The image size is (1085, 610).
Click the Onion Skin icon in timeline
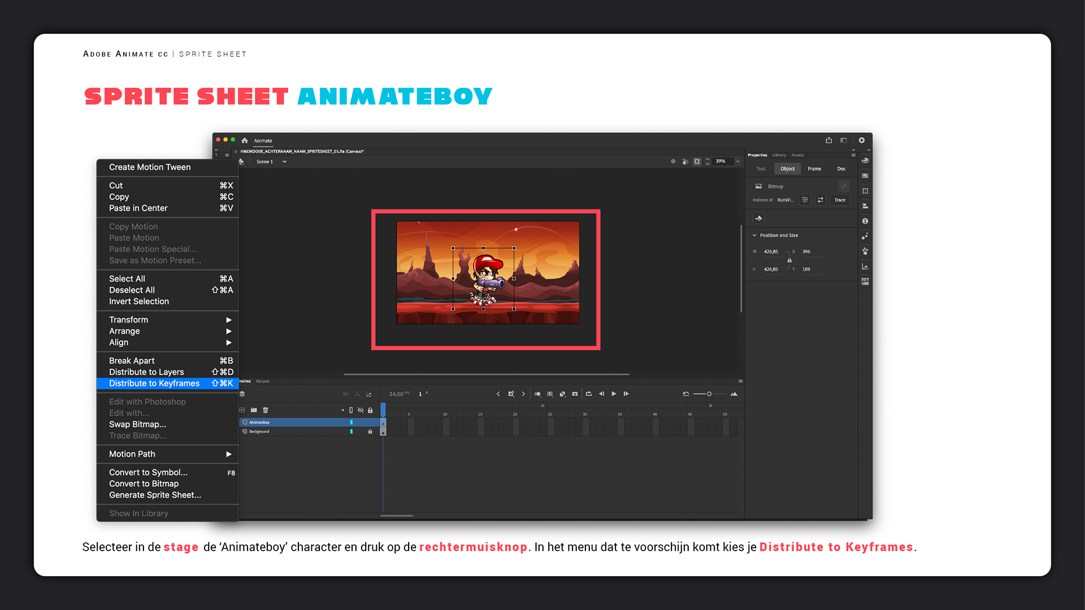[537, 394]
